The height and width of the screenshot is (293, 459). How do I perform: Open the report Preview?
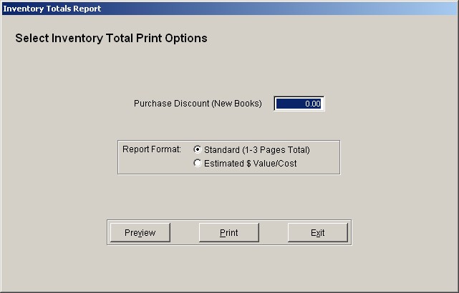pyautogui.click(x=140, y=232)
